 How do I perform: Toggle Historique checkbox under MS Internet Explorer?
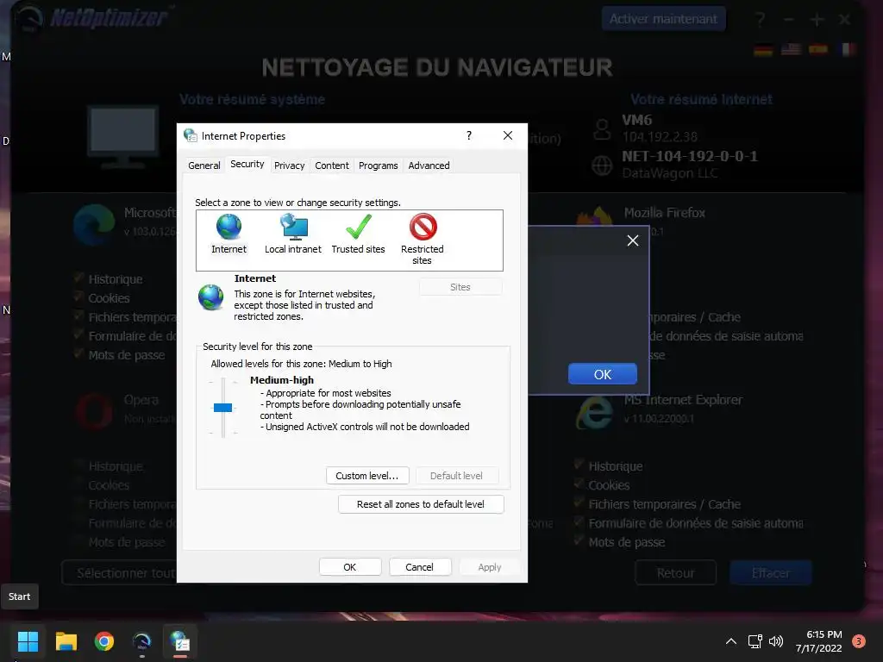point(579,465)
